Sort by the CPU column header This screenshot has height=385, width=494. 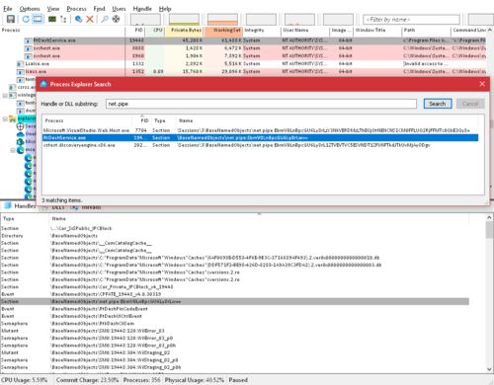[155, 30]
